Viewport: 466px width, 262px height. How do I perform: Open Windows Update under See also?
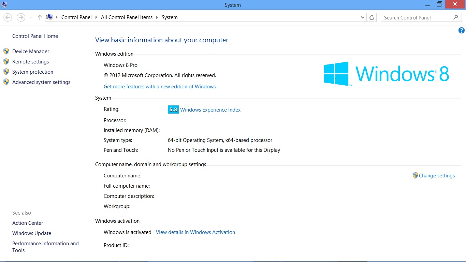31,233
